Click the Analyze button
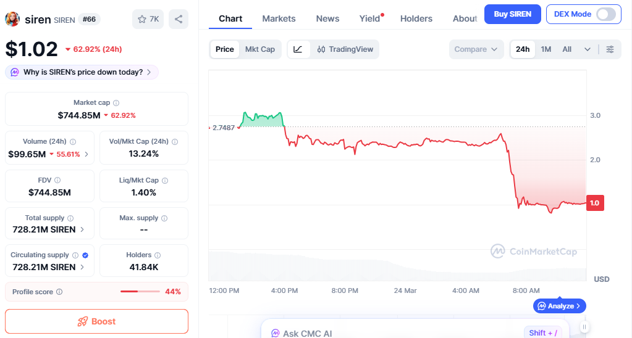Screen dimensions: 632x338 (560, 306)
